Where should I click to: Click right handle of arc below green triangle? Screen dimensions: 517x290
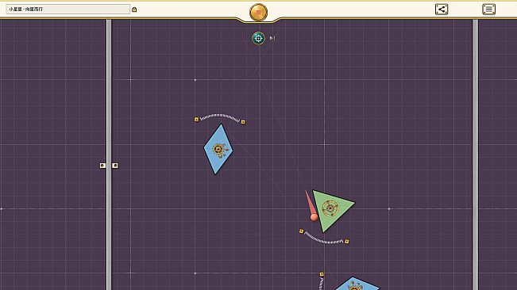click(346, 242)
